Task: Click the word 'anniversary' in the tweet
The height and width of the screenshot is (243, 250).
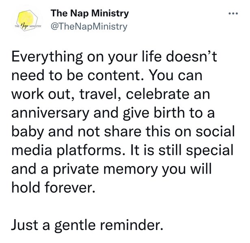Action: [x=50, y=113]
